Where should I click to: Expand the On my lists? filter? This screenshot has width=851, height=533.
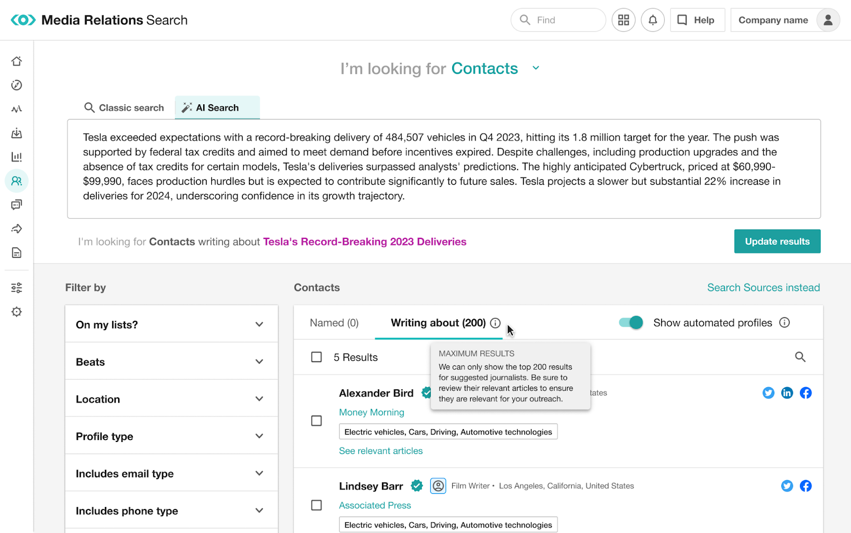coord(171,324)
